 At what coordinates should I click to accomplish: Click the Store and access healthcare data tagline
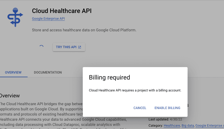click(x=84, y=30)
